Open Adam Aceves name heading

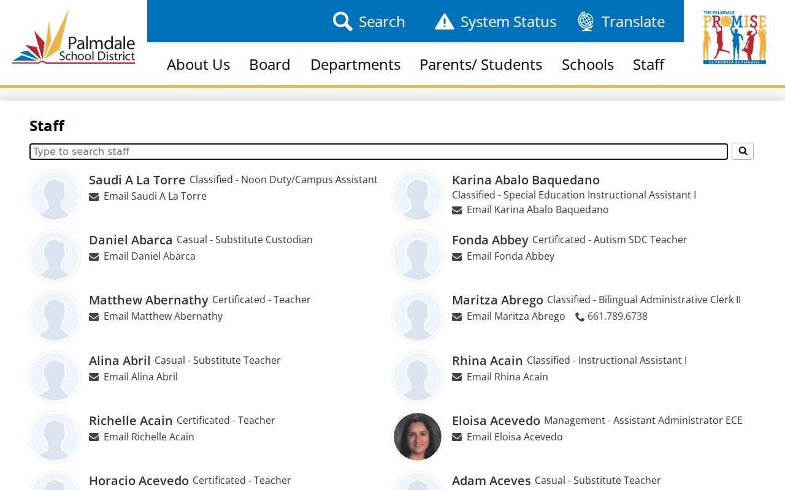pyautogui.click(x=491, y=481)
